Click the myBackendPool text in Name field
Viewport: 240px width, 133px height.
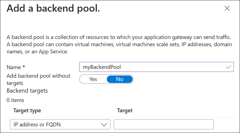click(x=102, y=67)
